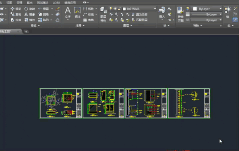The width and height of the screenshot is (239, 151).
Task: Click the Insert block (插入) button
Action: point(162,12)
